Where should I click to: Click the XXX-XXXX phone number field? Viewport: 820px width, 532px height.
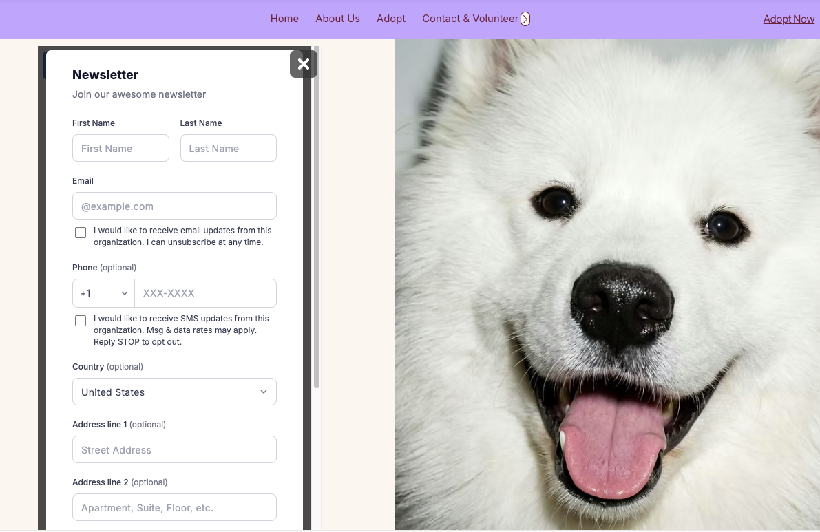click(x=206, y=293)
